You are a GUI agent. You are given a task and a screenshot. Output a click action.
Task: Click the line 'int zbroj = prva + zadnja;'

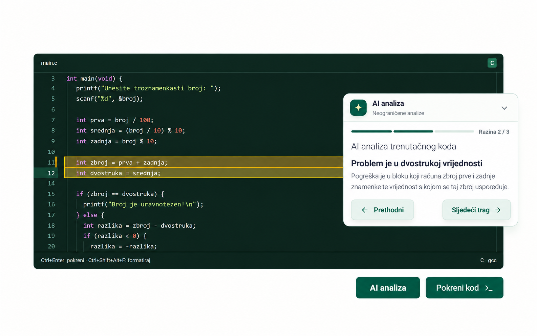tap(122, 163)
